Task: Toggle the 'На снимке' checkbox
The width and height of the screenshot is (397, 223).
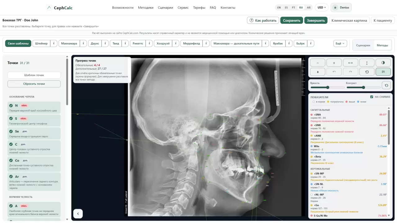Action: (372, 97)
